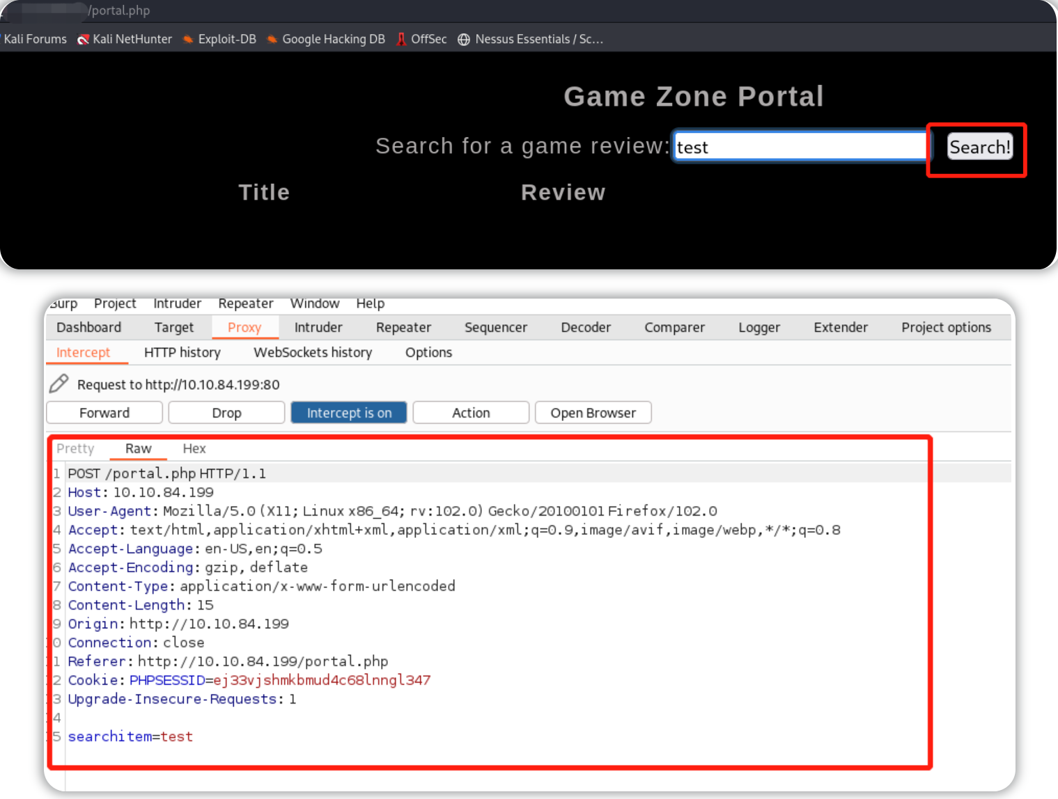Click the Kali Forums bookmark
This screenshot has width=1058, height=799.
pyautogui.click(x=35, y=39)
